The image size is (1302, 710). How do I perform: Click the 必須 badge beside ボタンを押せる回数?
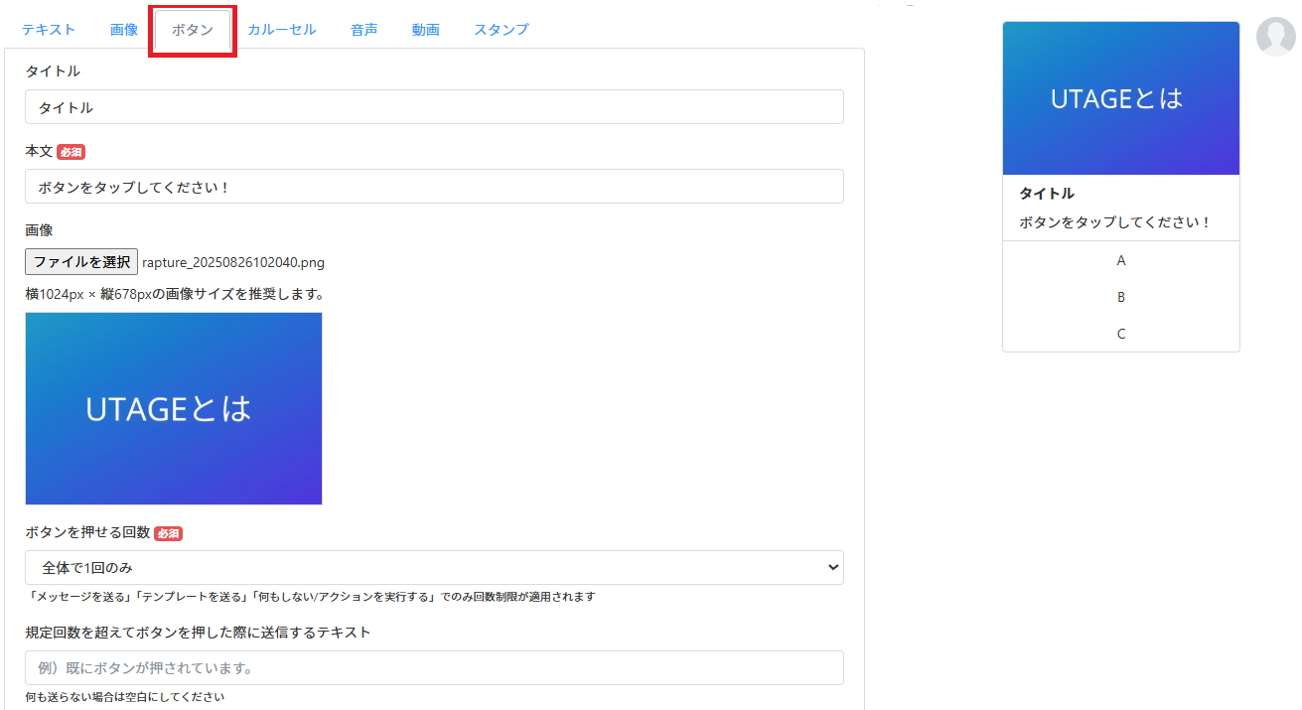pos(168,533)
